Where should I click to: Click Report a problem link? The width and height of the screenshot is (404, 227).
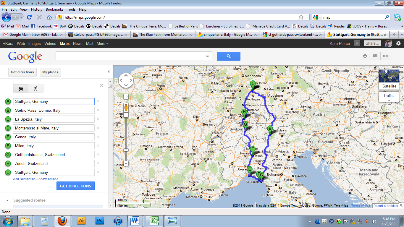click(386, 206)
